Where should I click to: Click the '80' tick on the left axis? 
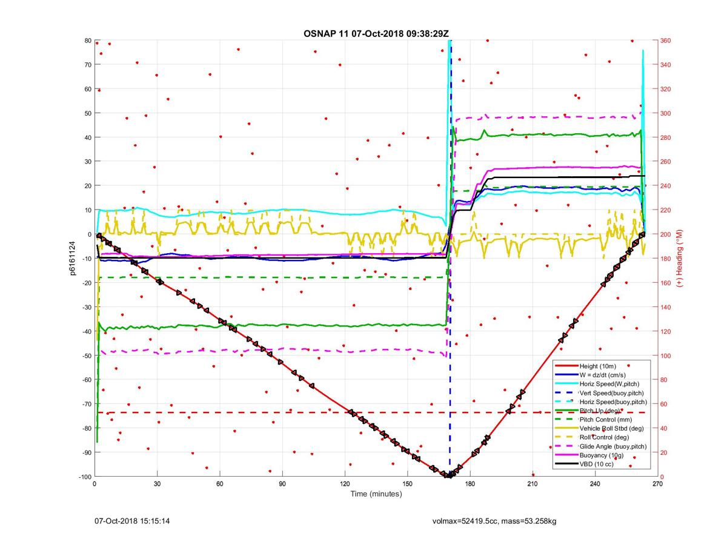(x=87, y=41)
